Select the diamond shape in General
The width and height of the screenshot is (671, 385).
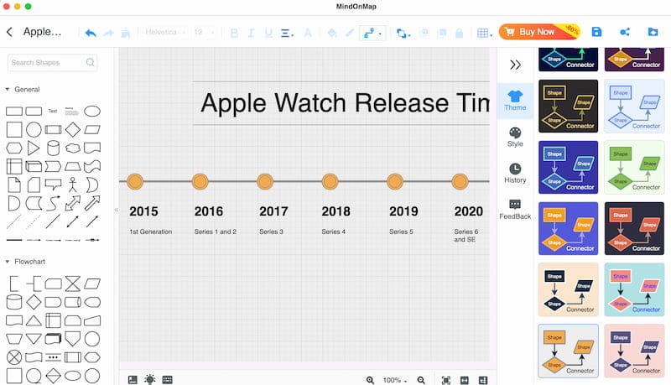point(72,130)
